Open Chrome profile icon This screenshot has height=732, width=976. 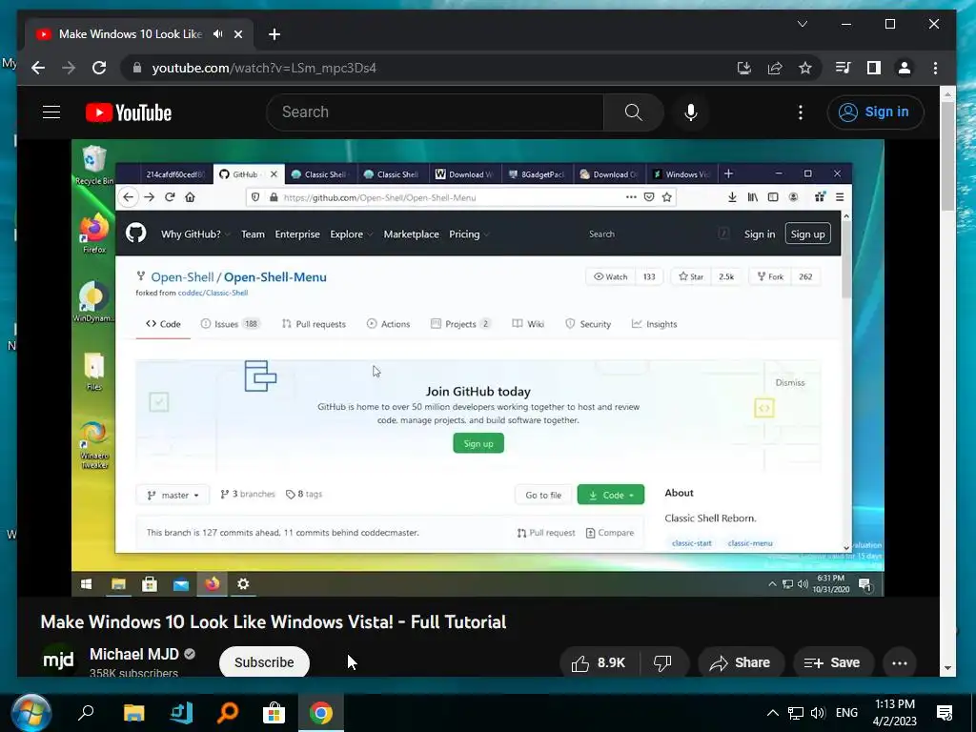click(905, 68)
